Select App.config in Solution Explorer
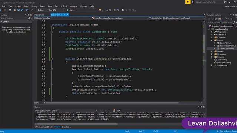This screenshot has width=237, height=133. (x=222, y=60)
